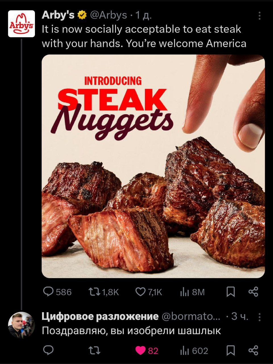Unlike the reply with 82 likes
273x364 pixels.
(x=141, y=351)
